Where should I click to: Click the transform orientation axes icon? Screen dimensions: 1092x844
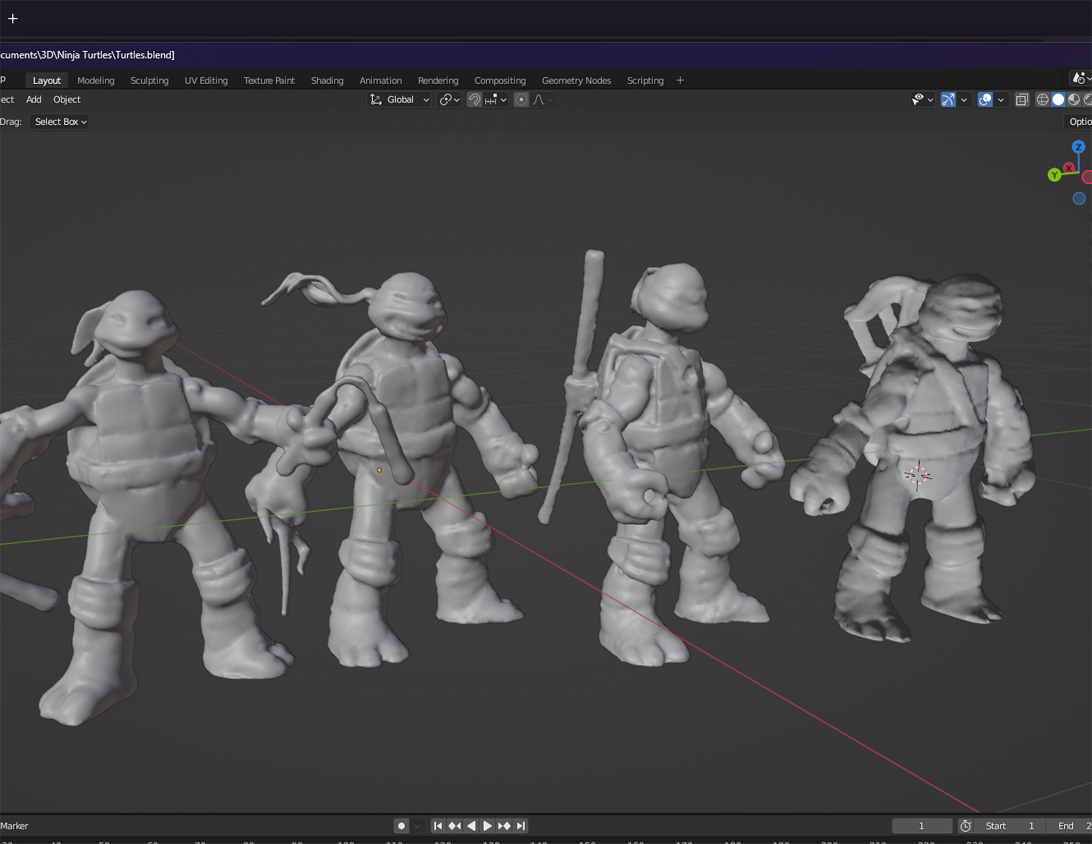(x=375, y=100)
